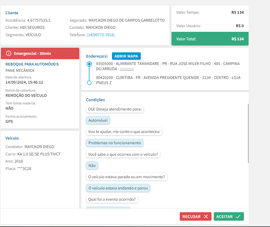Click the X icon on Recusar

coord(206,217)
